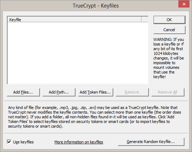The image size is (192, 152).
Task: Click the 'TrueCrypt - Keyfiles' title bar
Action: tap(96, 6)
